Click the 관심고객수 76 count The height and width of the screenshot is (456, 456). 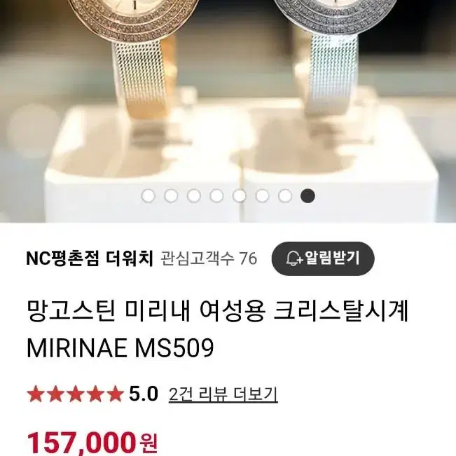click(209, 258)
